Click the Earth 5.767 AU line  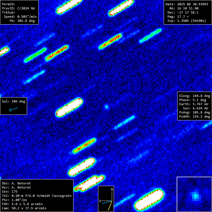[194, 104]
